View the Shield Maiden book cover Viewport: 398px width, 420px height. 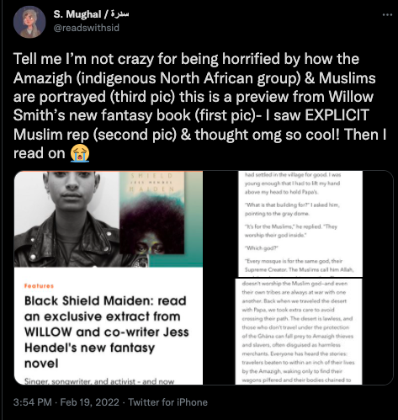coord(152,213)
